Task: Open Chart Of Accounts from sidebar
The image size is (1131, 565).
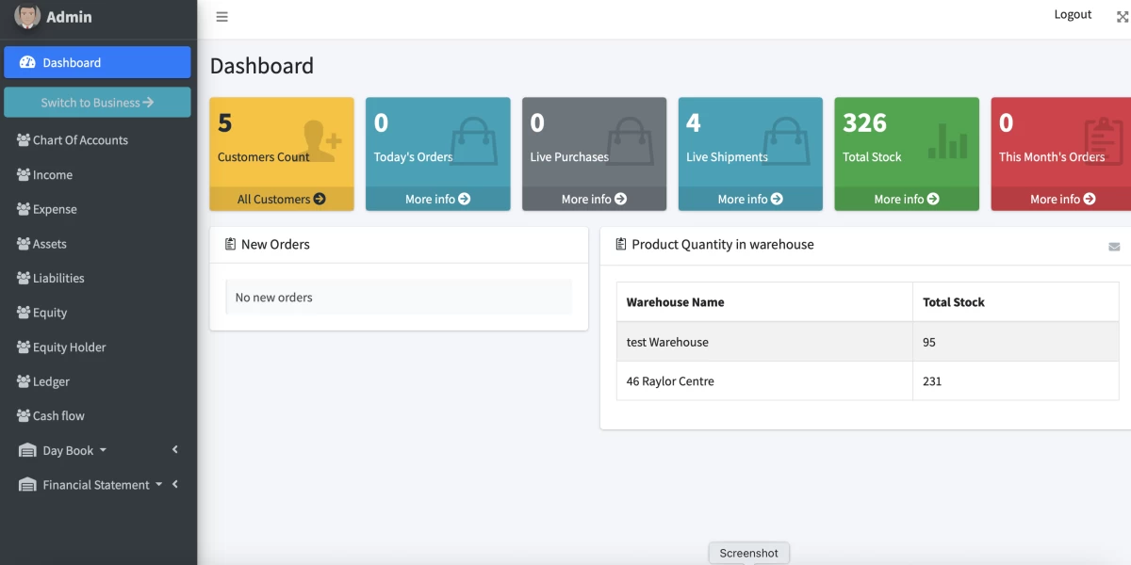Action: (80, 140)
